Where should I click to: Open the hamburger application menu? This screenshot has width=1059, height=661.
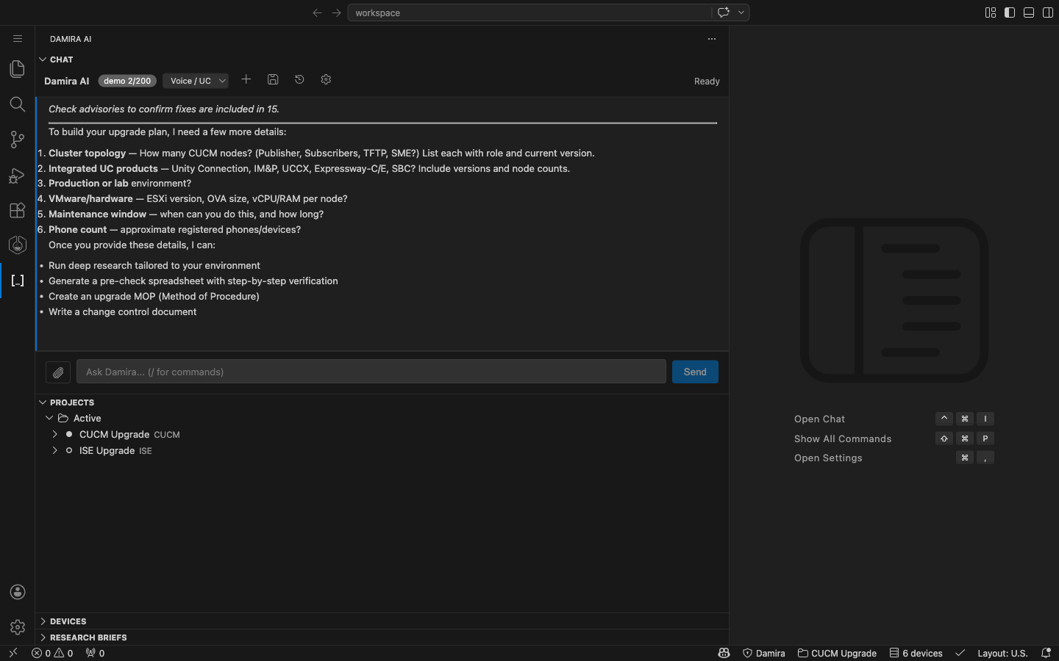18,39
